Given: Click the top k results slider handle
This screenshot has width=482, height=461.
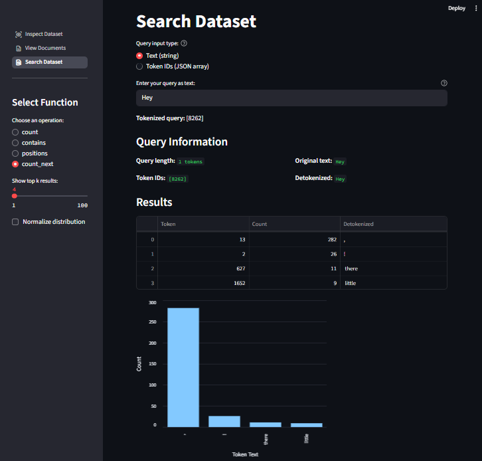Looking at the screenshot, I should [14, 196].
